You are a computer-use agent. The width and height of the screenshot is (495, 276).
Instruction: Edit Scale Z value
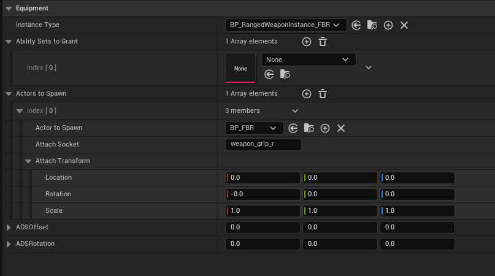pyautogui.click(x=417, y=211)
